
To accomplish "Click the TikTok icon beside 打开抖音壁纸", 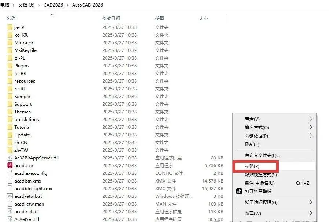I will click(239, 191).
